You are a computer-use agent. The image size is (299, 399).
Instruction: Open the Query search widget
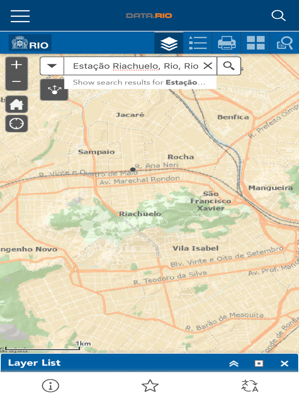coord(285,43)
